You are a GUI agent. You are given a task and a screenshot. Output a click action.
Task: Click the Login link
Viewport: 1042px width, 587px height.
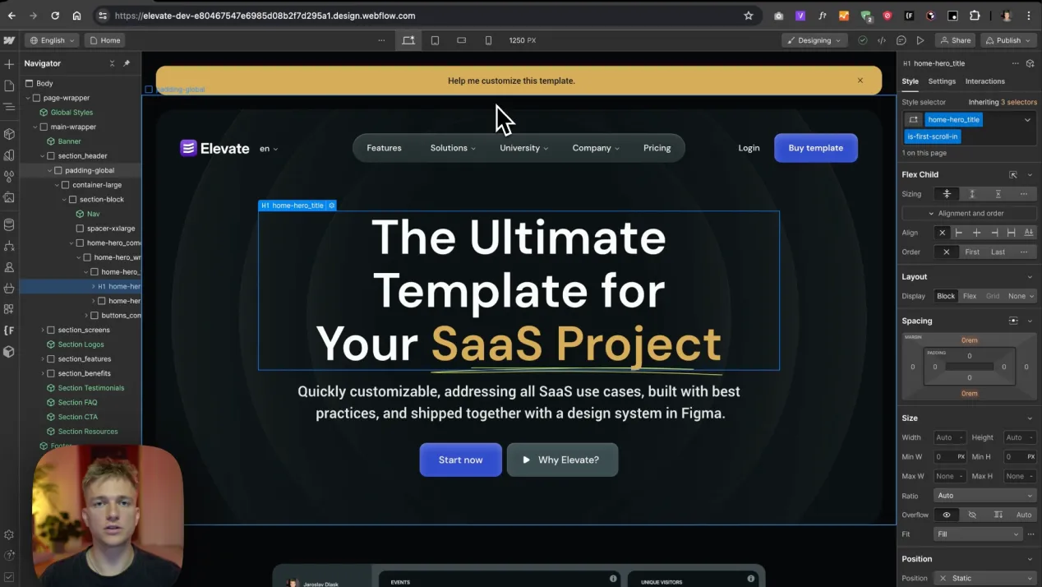pos(749,148)
